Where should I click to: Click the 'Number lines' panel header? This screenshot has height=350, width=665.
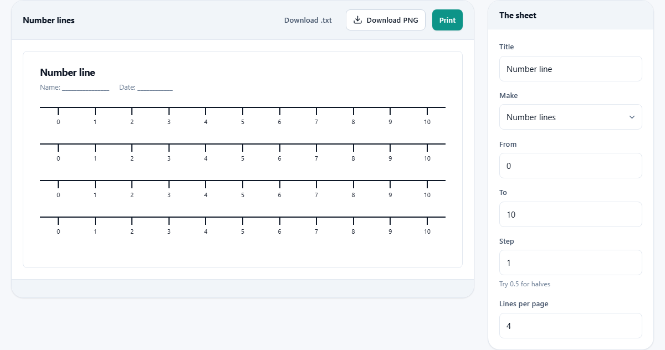(x=49, y=20)
